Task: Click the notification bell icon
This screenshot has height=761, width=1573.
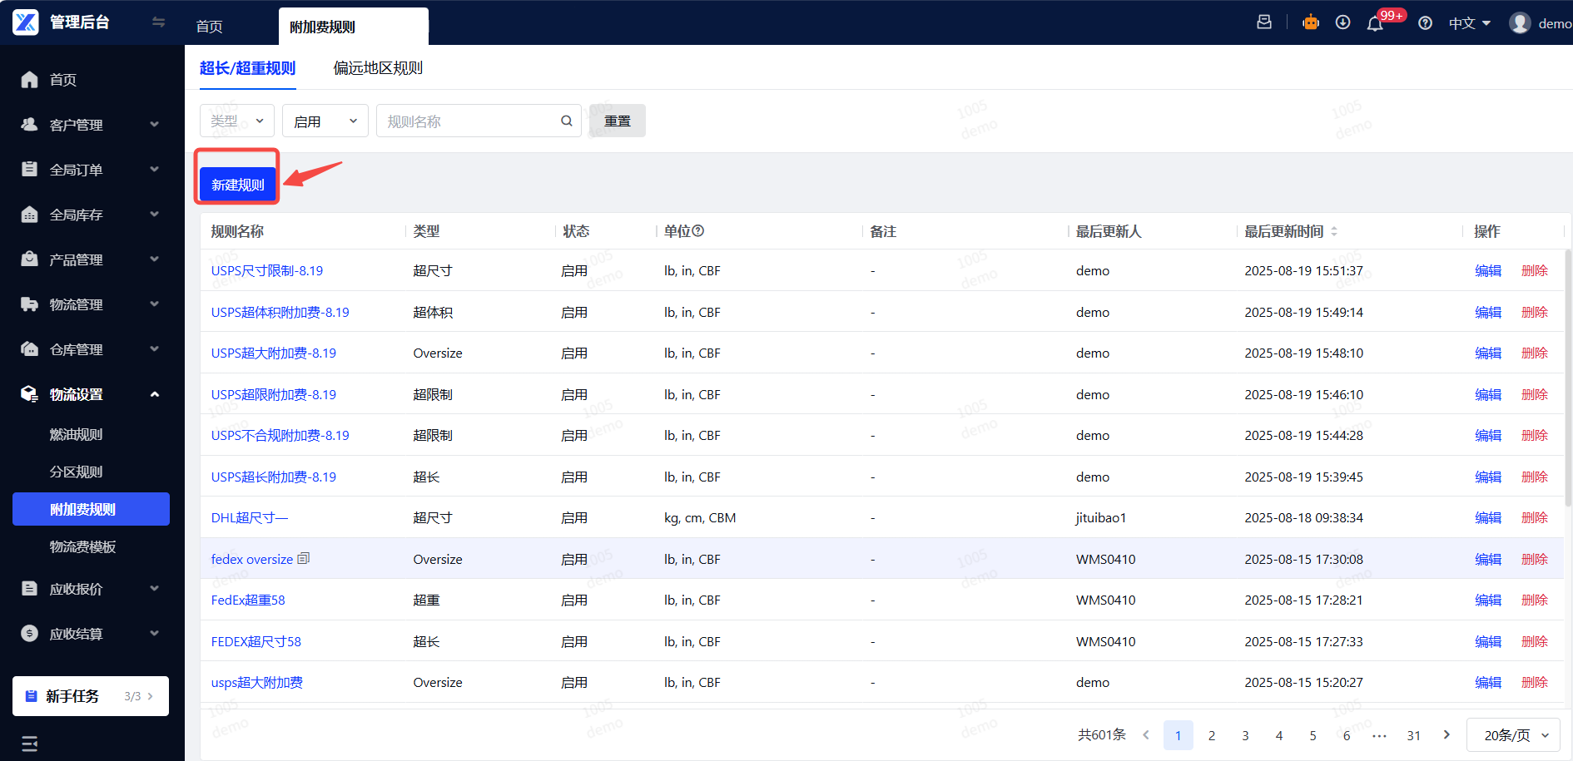Action: coord(1375,23)
